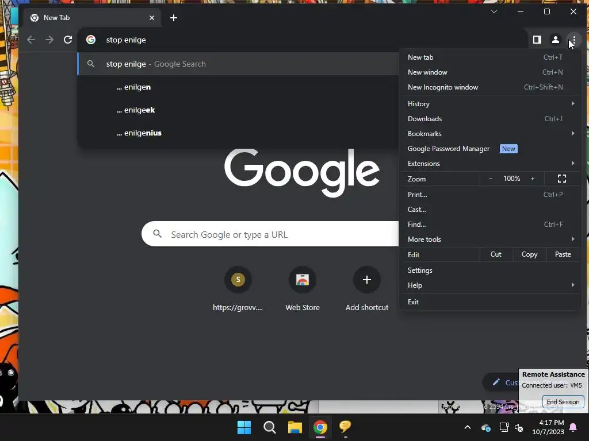Click the Chrome taskbar icon
The height and width of the screenshot is (441, 589).
click(x=320, y=427)
